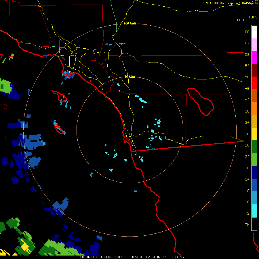Click the legend value "18"
Viewport: 259px width, 259px height.
click(x=247, y=168)
